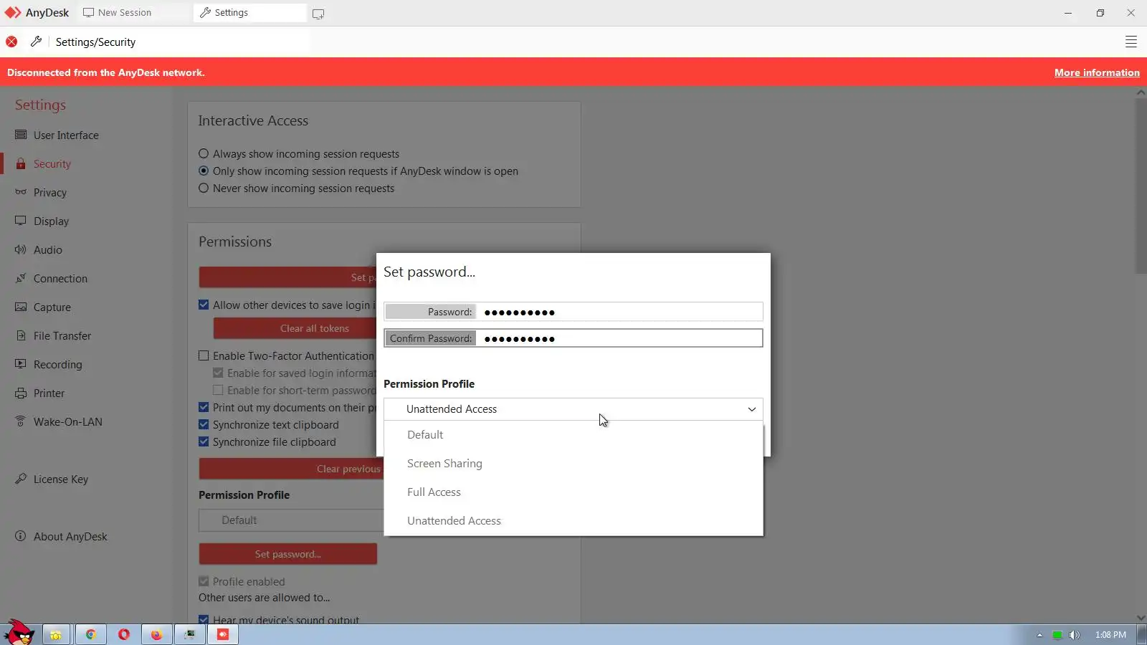Open the yellow folder taskbar icon

(56, 634)
